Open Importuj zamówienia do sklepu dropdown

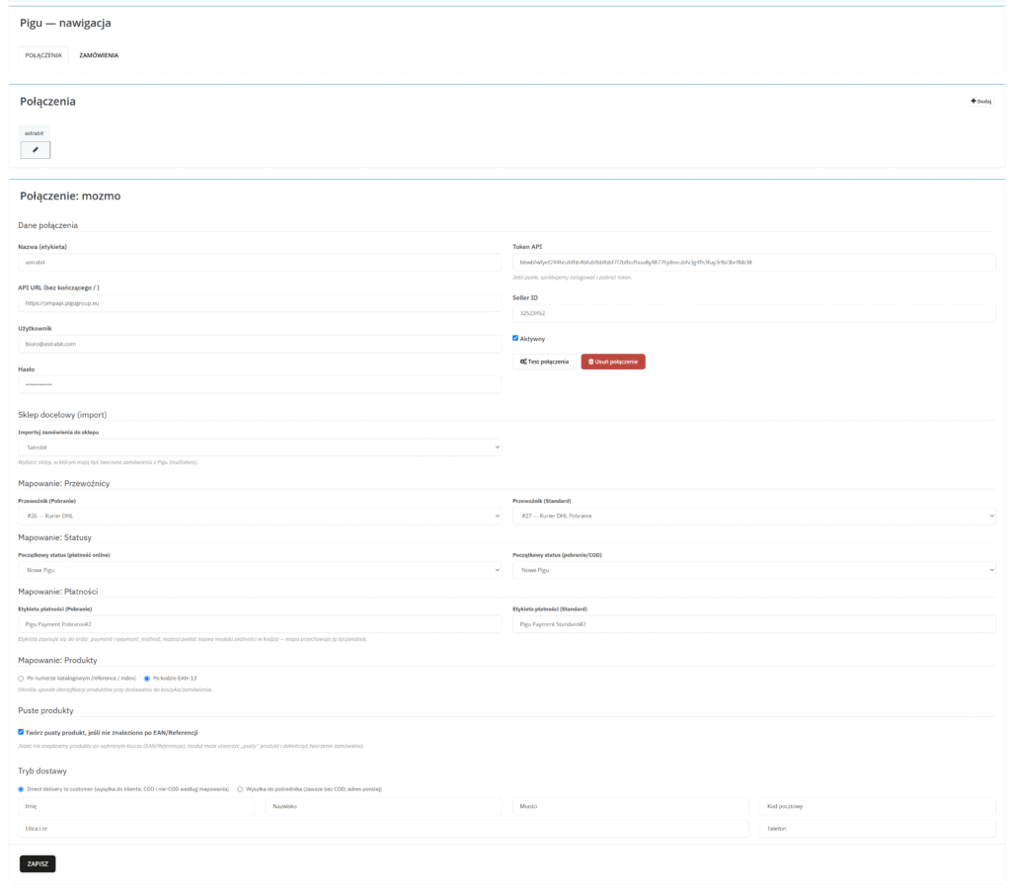[x=260, y=447]
